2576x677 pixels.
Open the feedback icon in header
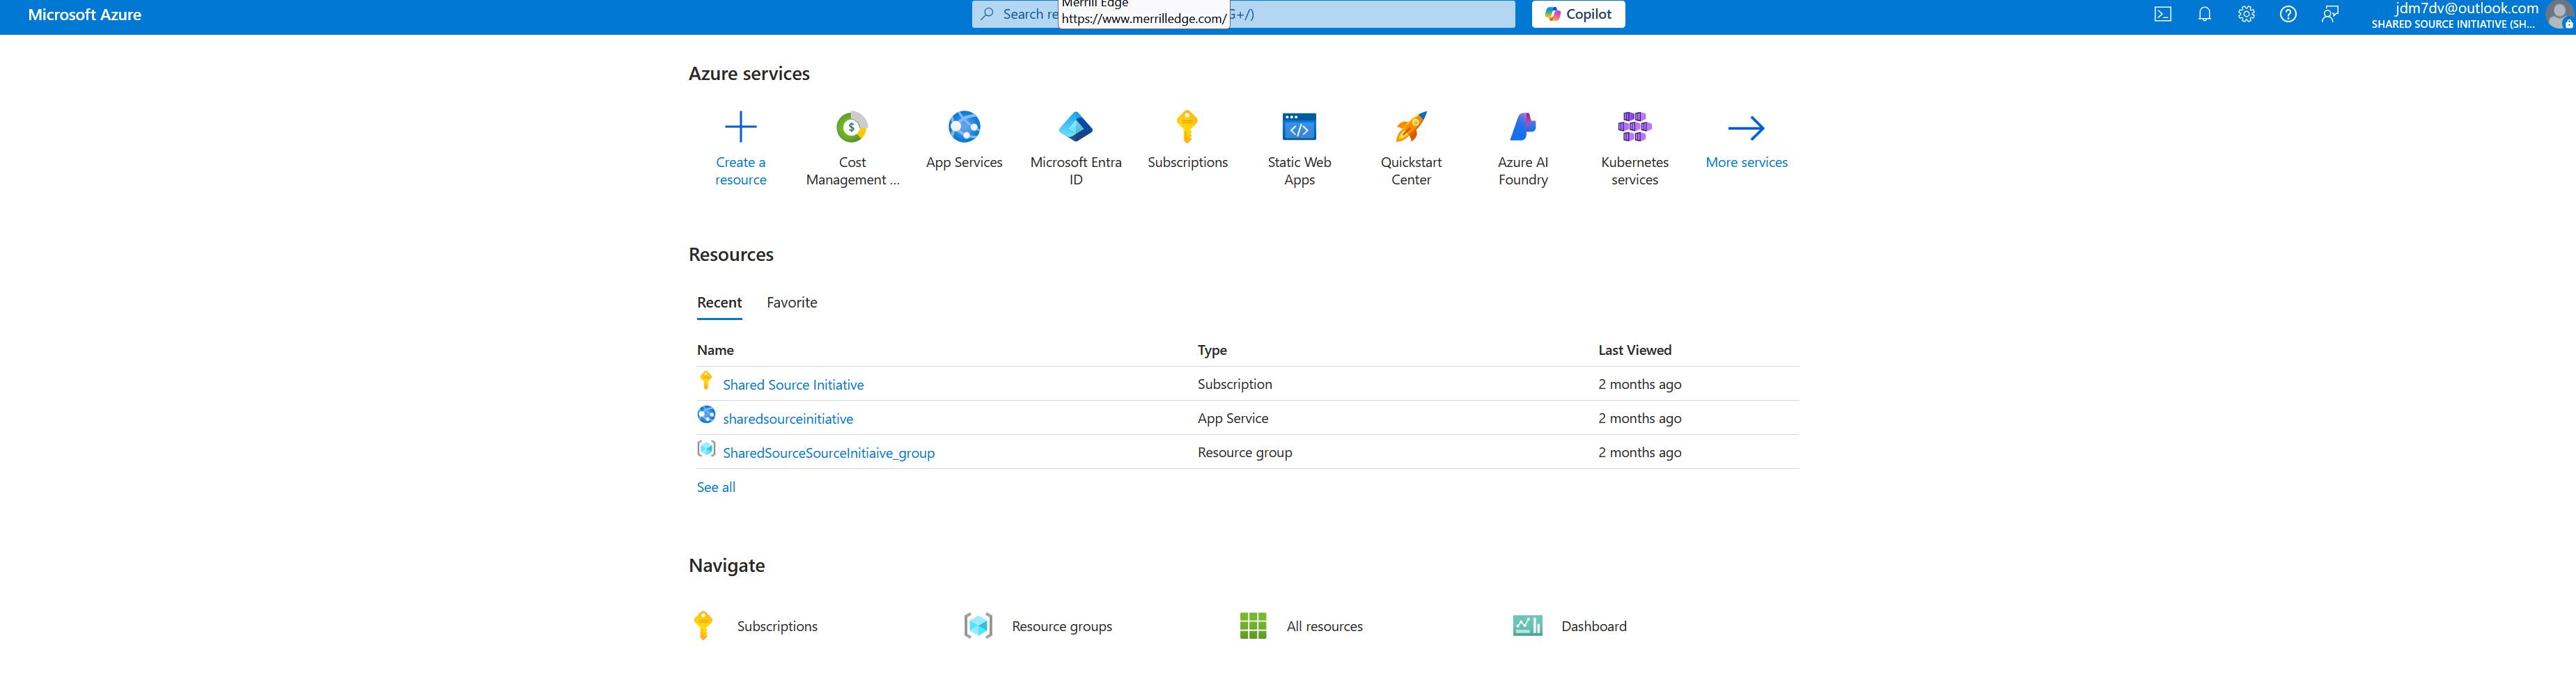pyautogui.click(x=2330, y=14)
